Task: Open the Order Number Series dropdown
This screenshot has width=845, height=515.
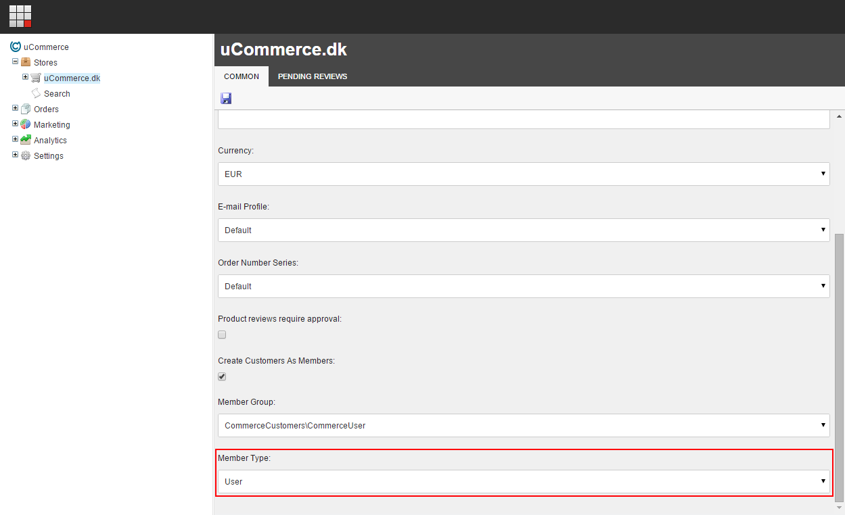Action: point(524,286)
